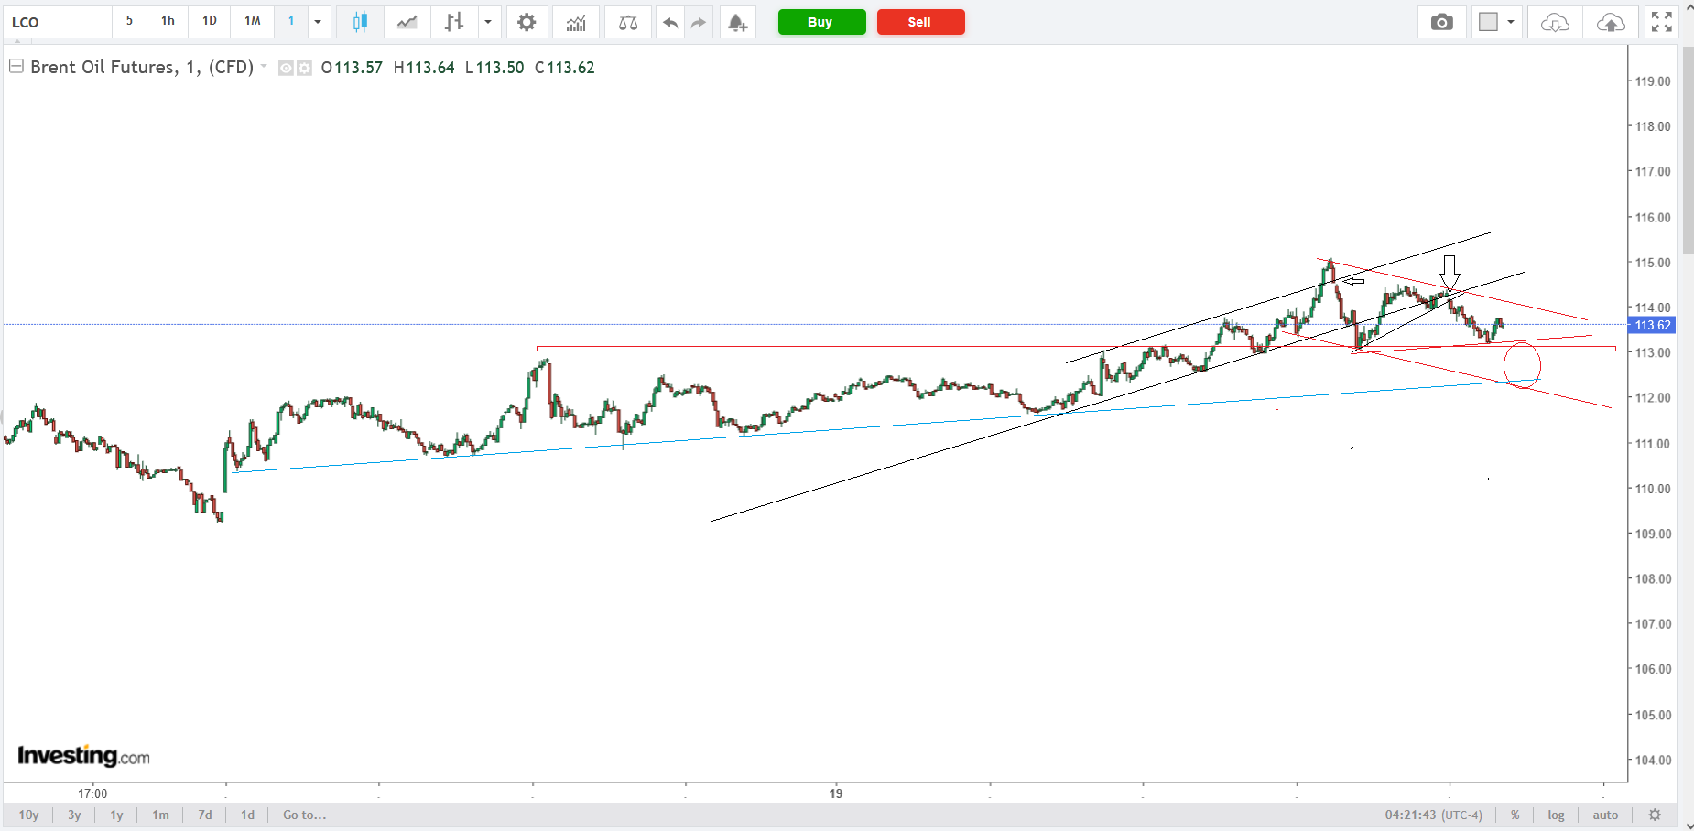The height and width of the screenshot is (831, 1694).
Task: Toggle the percent scale option
Action: (x=1515, y=815)
